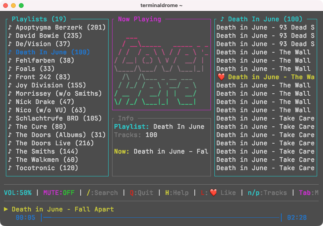
Task: Click the play triangle before Fall Apart
Action: [x=6, y=209]
